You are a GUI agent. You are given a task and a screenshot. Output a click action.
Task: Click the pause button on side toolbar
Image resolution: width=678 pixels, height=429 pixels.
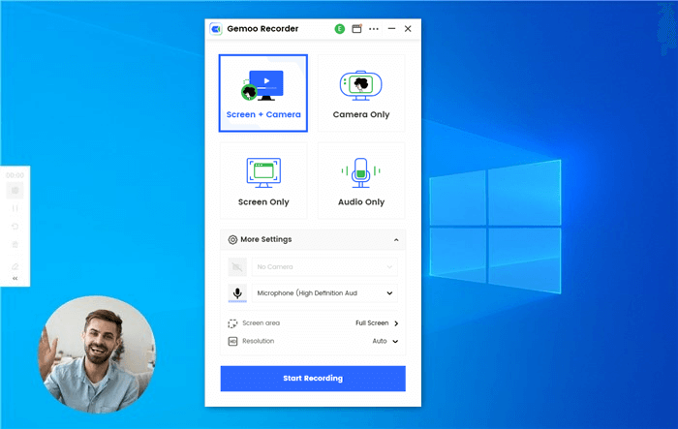pyautogui.click(x=15, y=208)
